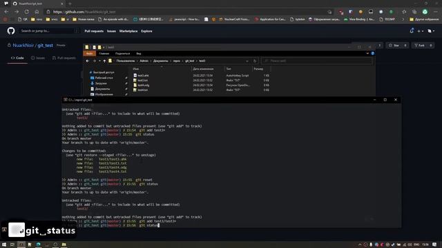Switch to repository Issues tab
This screenshot has height=248, width=442.
coord(38,58)
